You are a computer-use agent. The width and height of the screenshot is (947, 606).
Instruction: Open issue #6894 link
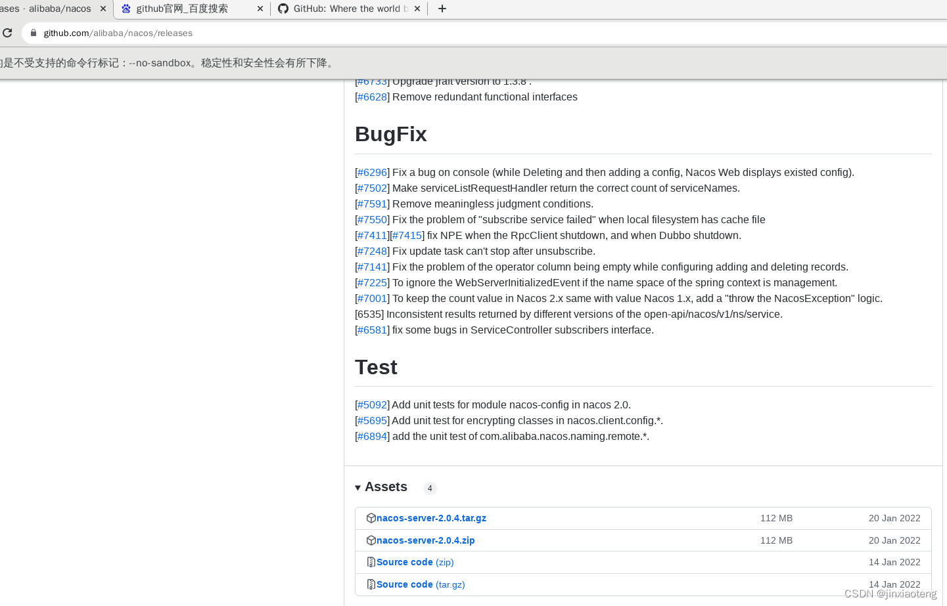(372, 436)
